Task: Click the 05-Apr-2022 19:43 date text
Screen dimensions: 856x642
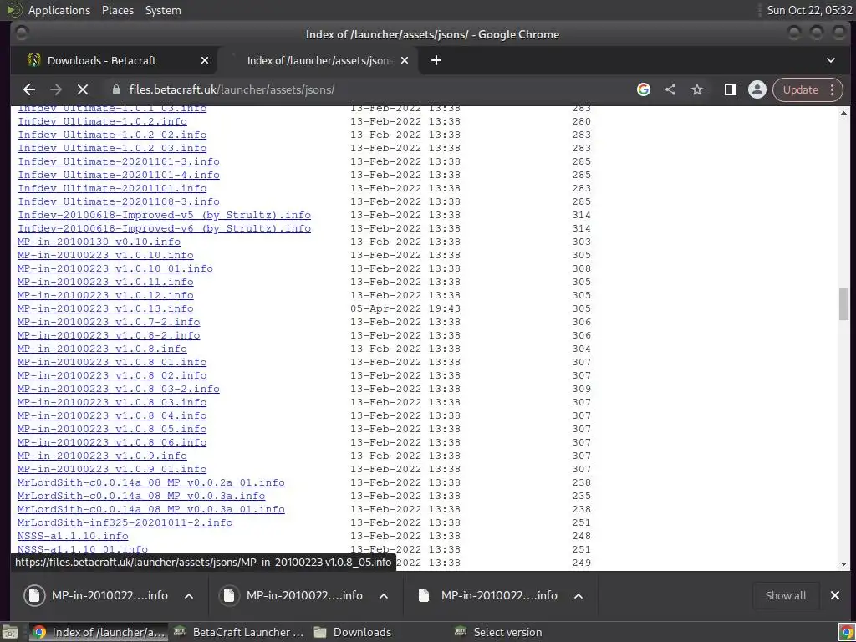Action: click(405, 308)
